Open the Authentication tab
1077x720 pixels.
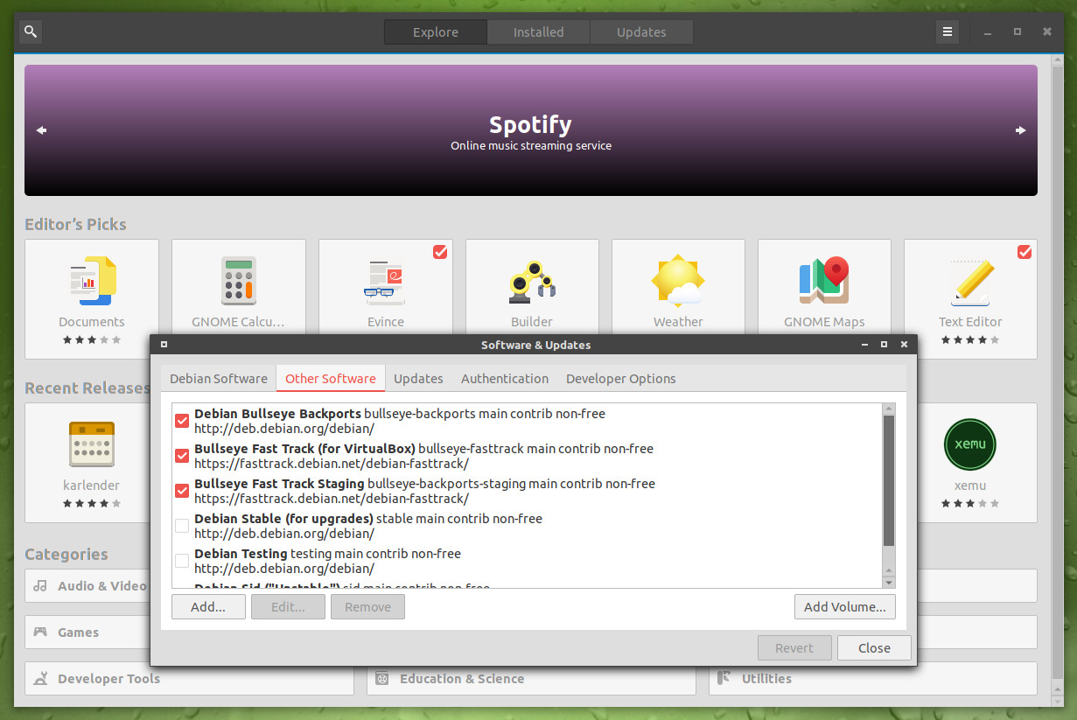point(505,379)
